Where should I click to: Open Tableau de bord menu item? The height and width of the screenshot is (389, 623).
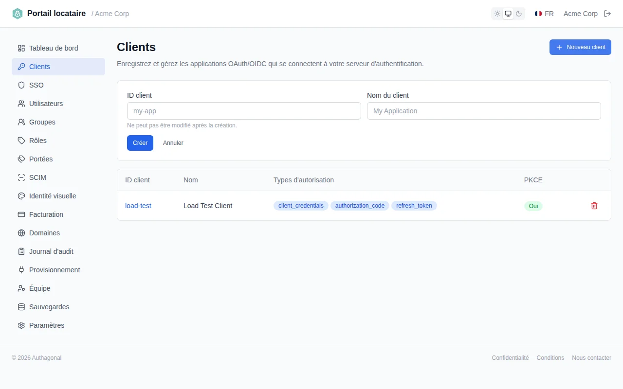tap(58, 48)
